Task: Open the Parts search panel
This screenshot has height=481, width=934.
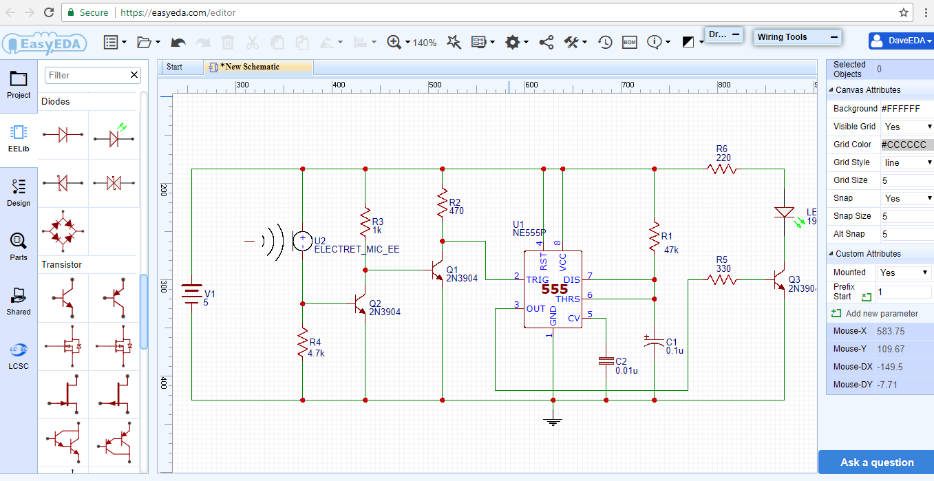Action: (18, 245)
